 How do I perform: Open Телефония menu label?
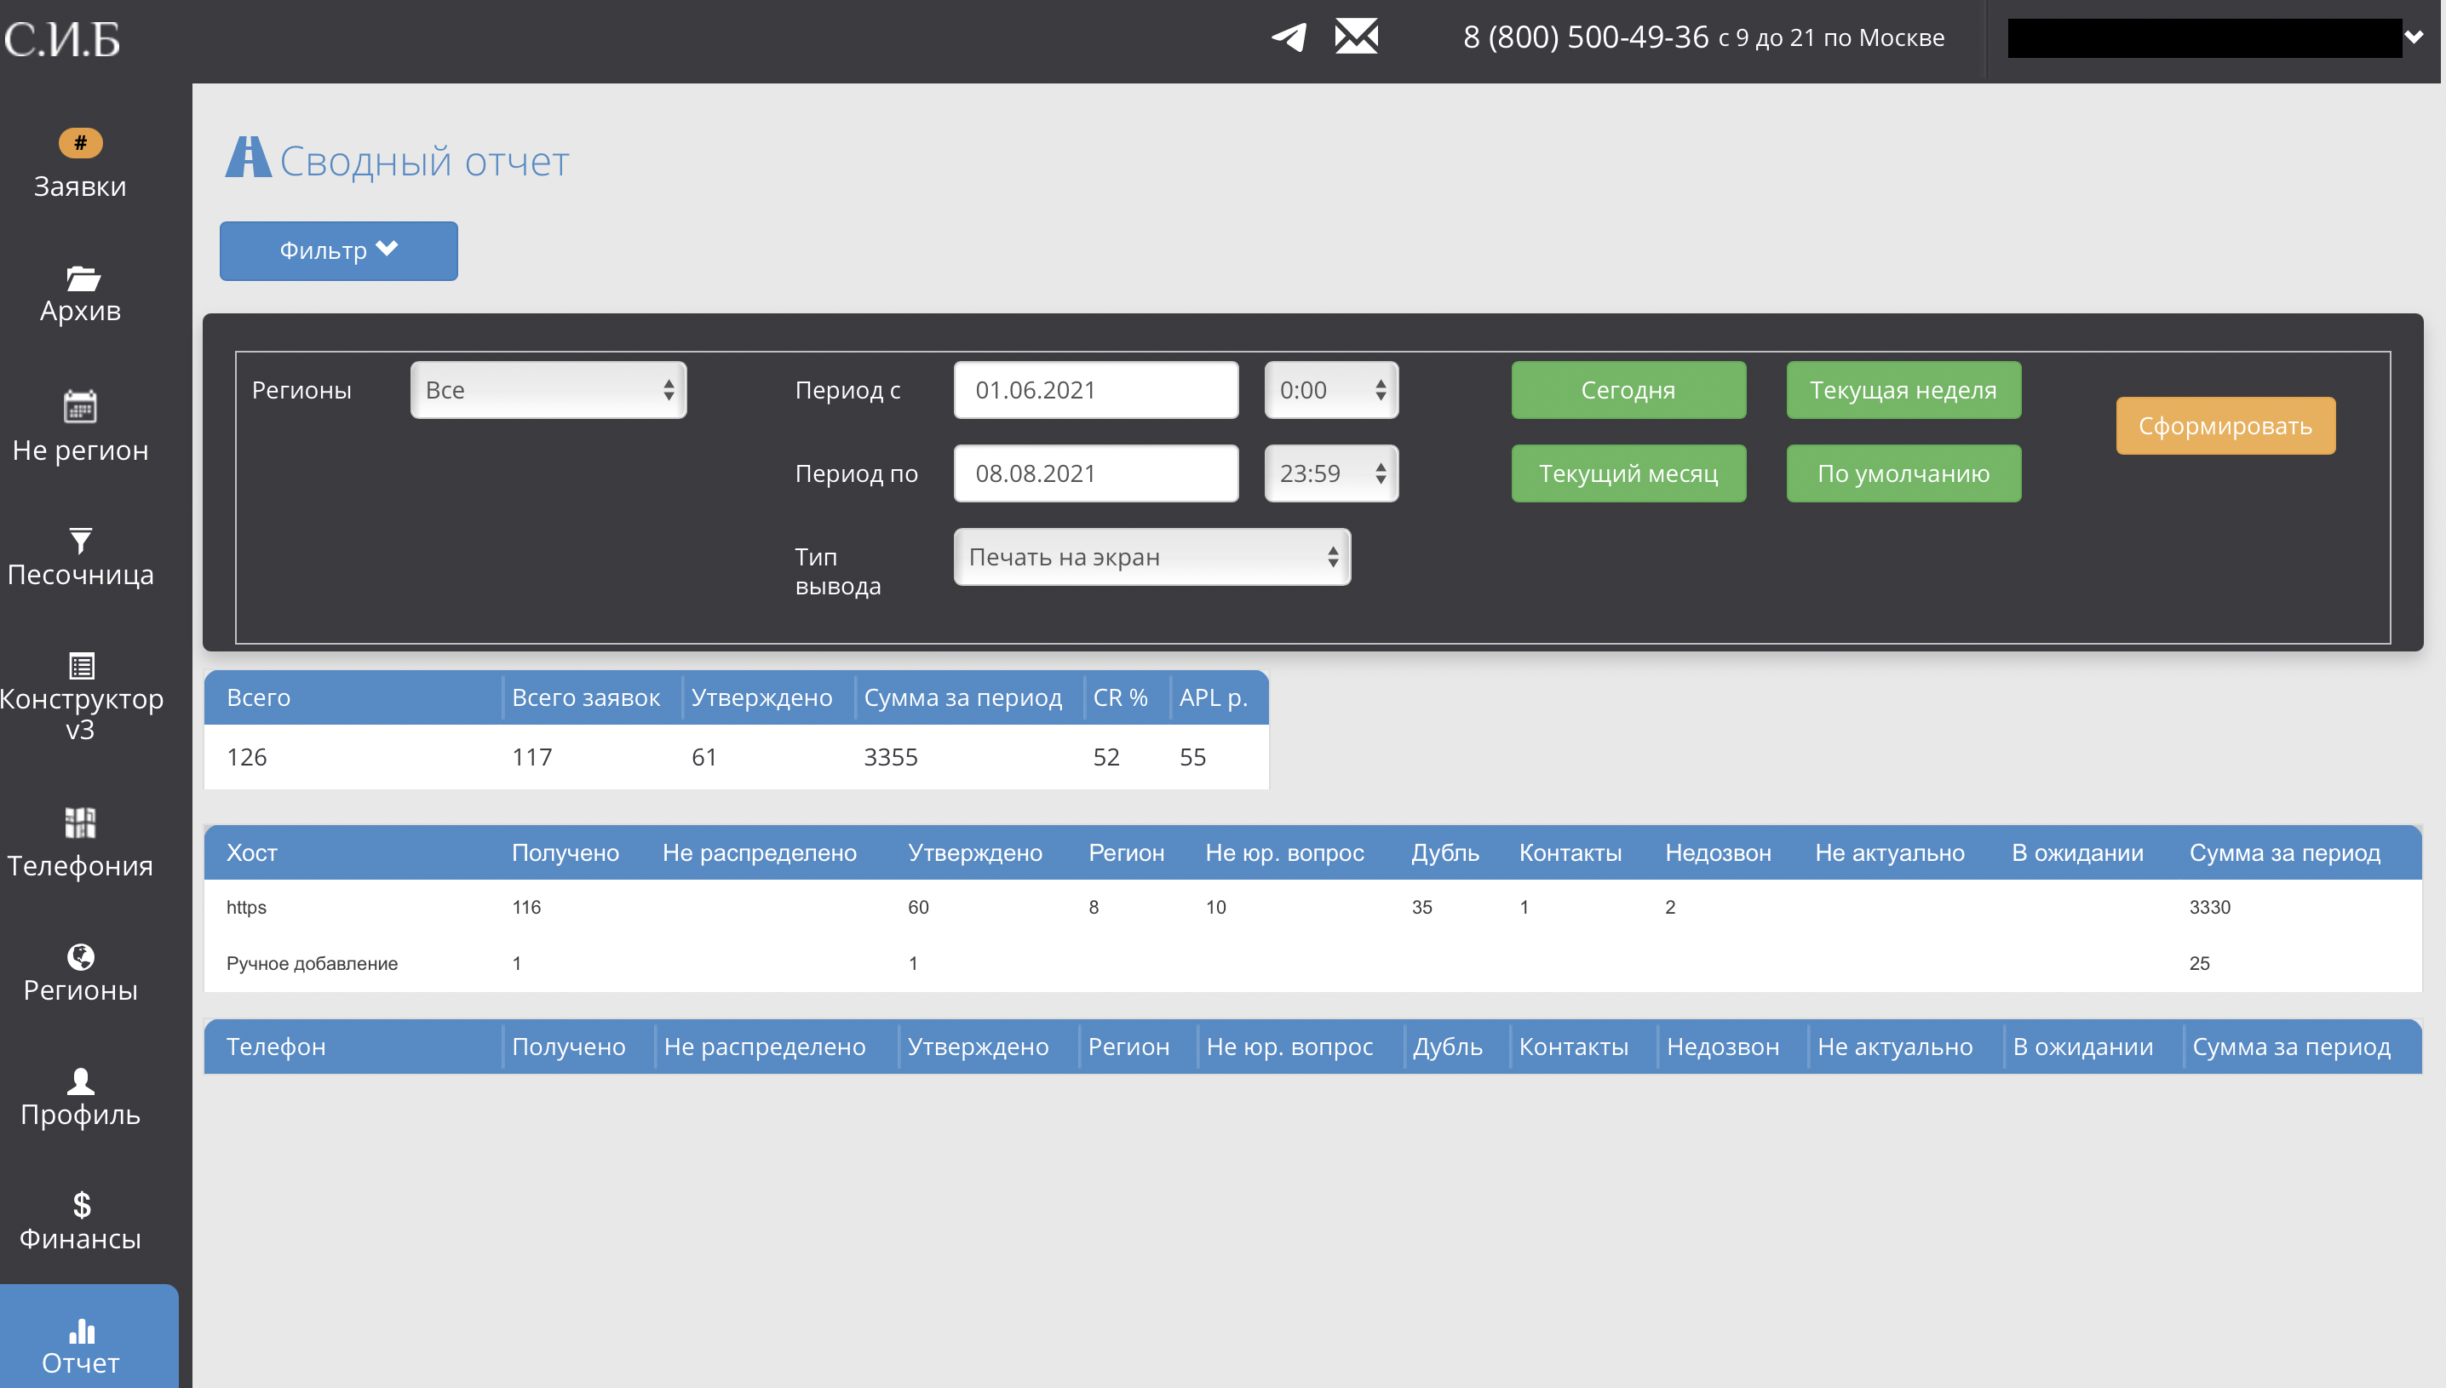pyautogui.click(x=80, y=866)
